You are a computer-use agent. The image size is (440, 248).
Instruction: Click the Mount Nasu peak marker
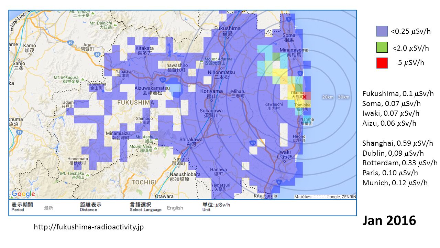pos(156,148)
